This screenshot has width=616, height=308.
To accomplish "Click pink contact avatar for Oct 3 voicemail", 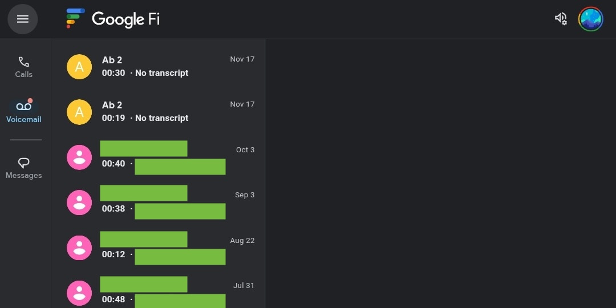I will (79, 157).
